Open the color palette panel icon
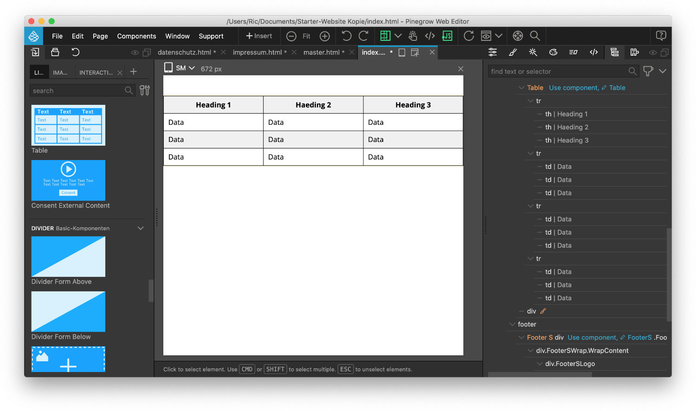Viewport: 696px width, 411px height. click(x=553, y=52)
